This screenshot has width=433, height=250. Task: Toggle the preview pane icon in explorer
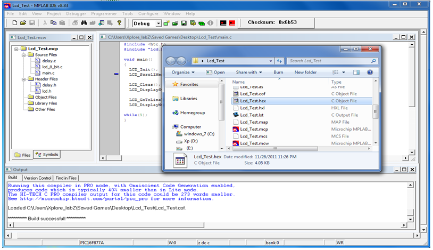pos(356,72)
